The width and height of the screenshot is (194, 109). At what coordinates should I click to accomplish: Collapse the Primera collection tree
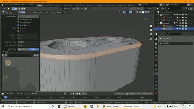coord(158,23)
